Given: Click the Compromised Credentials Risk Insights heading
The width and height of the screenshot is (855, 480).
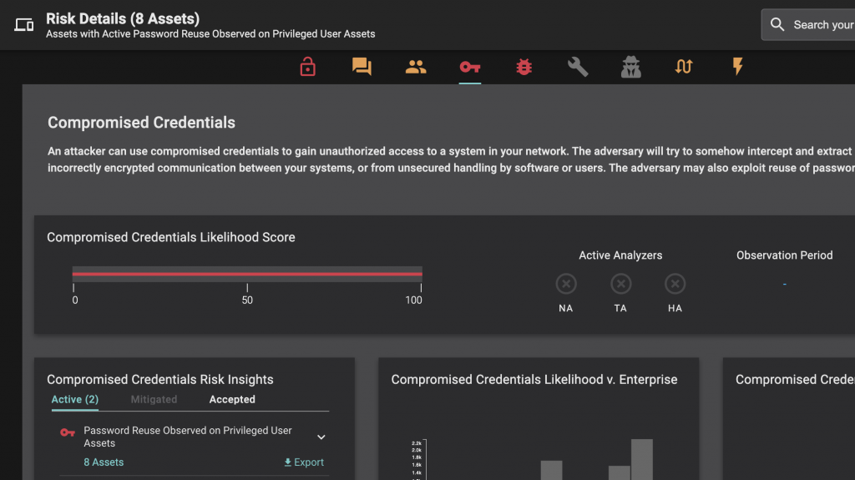Looking at the screenshot, I should [x=160, y=380].
